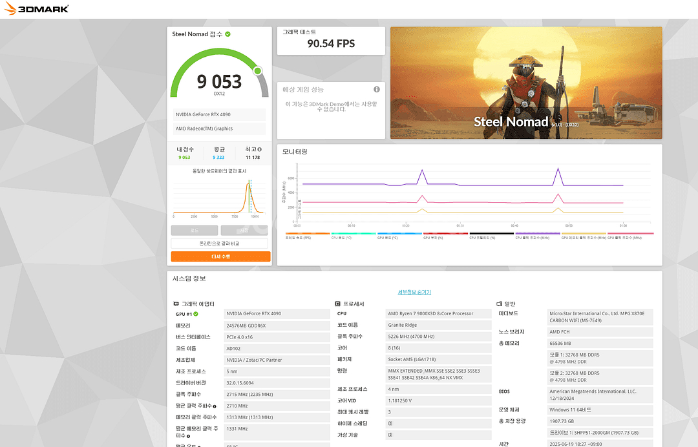Click the PCIe 4.0 x16 bus interface value
The image size is (698, 447).
pos(277,337)
